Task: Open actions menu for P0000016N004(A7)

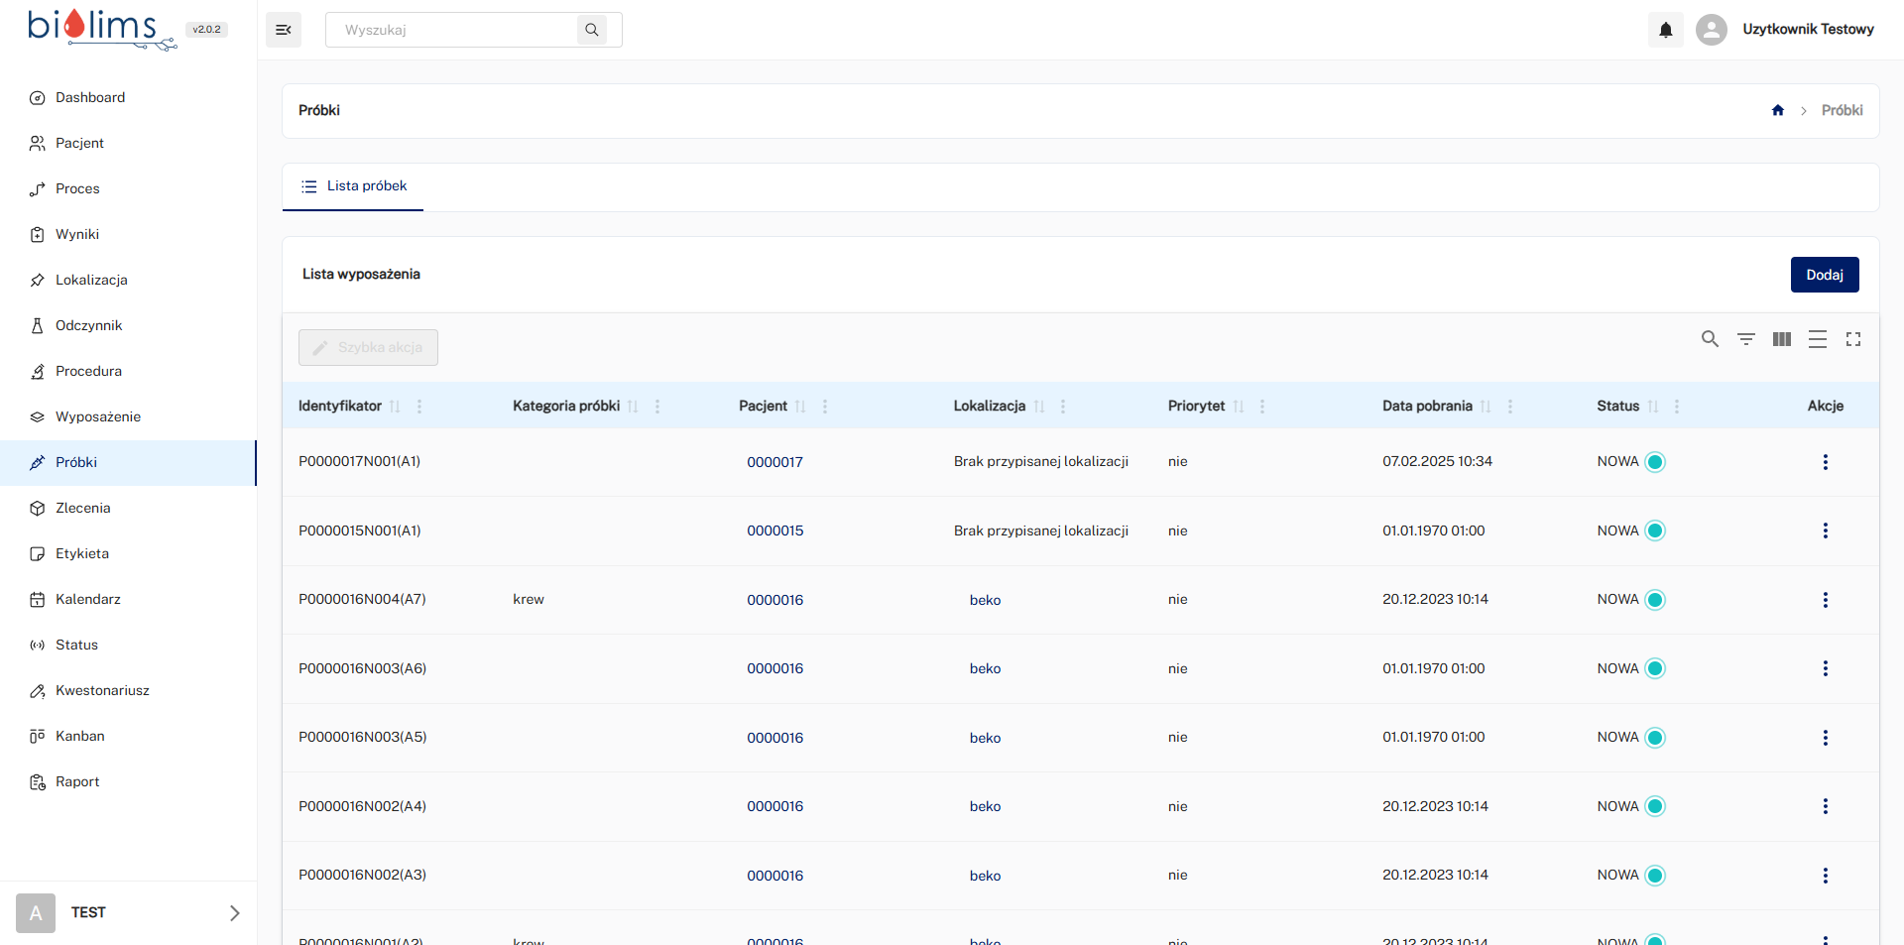Action: [x=1826, y=600]
